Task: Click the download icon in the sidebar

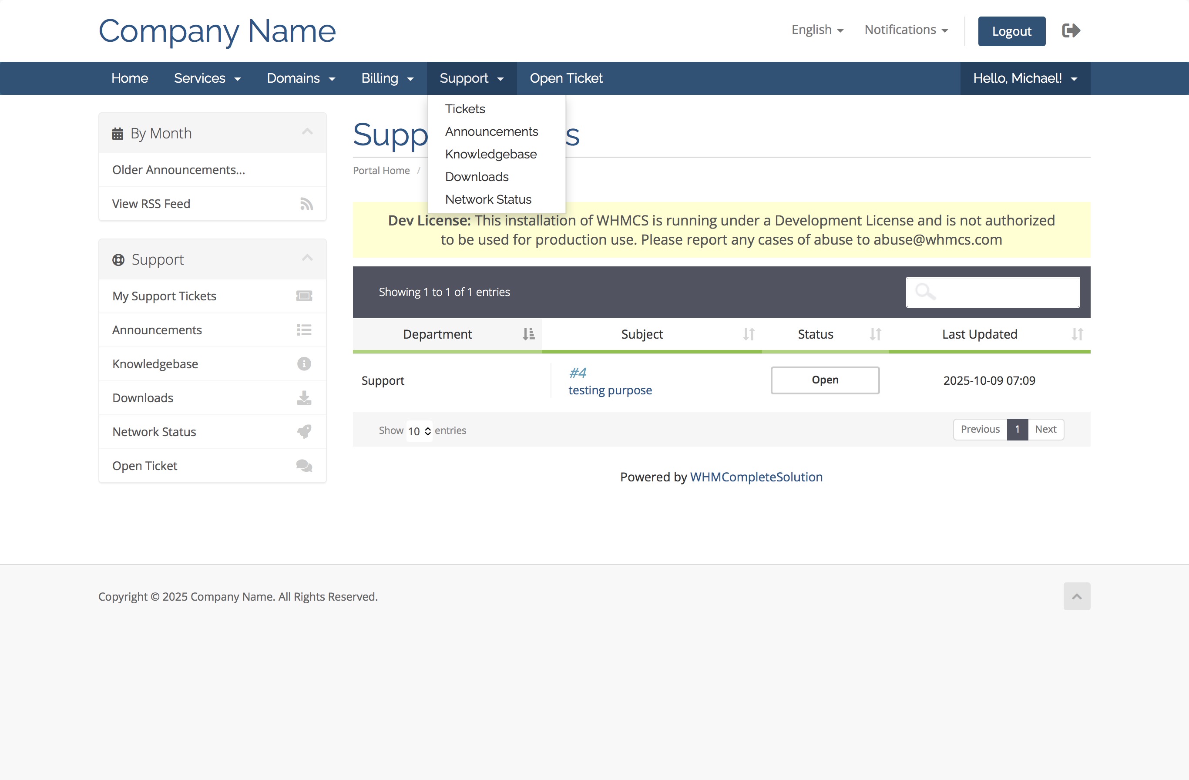Action: click(x=304, y=398)
